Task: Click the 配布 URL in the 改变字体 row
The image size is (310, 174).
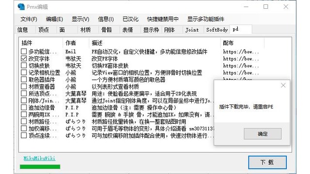Action: point(241,58)
